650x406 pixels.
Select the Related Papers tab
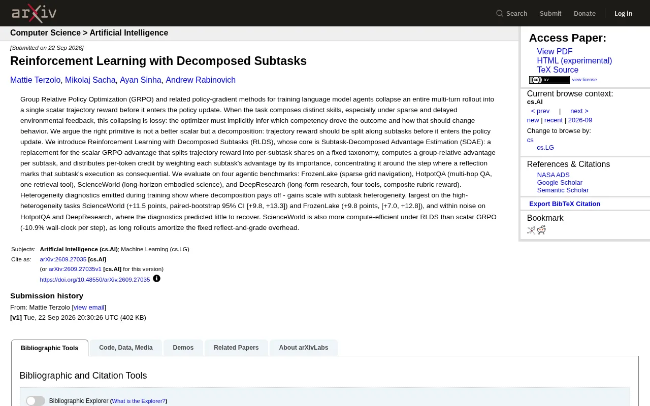(236, 348)
